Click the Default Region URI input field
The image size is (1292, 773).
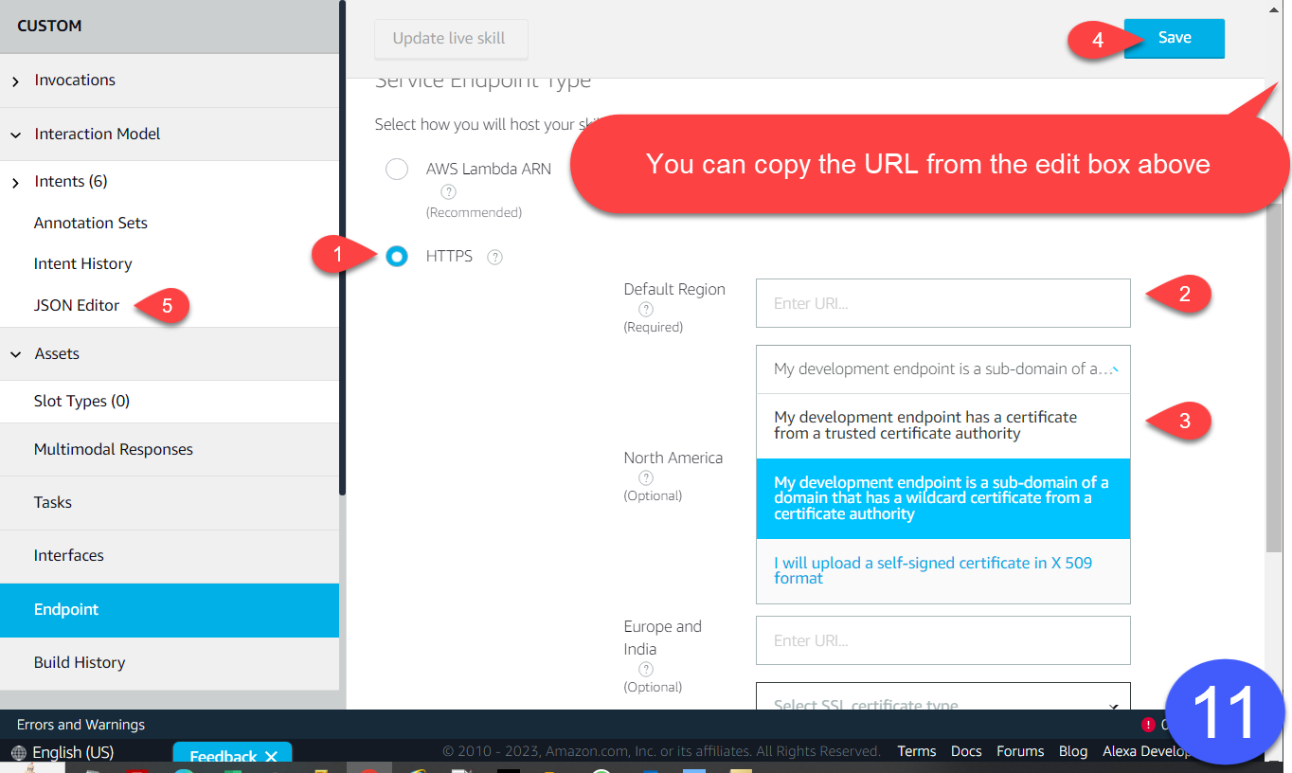[942, 303]
